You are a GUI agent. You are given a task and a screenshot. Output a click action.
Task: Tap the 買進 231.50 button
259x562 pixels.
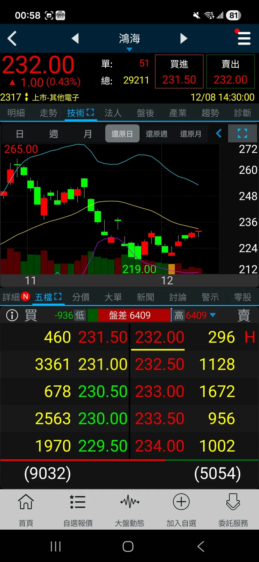179,72
